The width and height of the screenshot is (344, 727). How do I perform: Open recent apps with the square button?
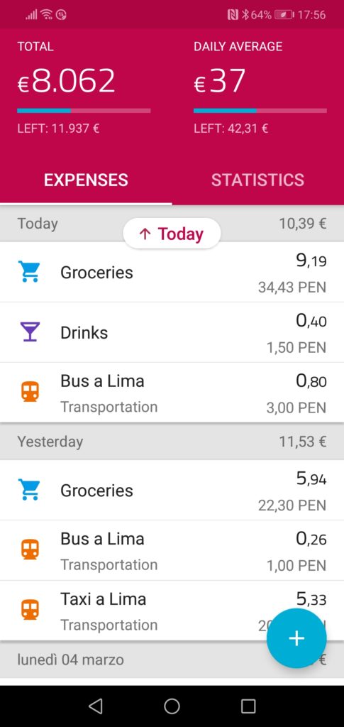[x=248, y=706]
